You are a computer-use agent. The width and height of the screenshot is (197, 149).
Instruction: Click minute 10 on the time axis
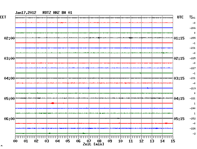pyautogui.click(x=120, y=141)
